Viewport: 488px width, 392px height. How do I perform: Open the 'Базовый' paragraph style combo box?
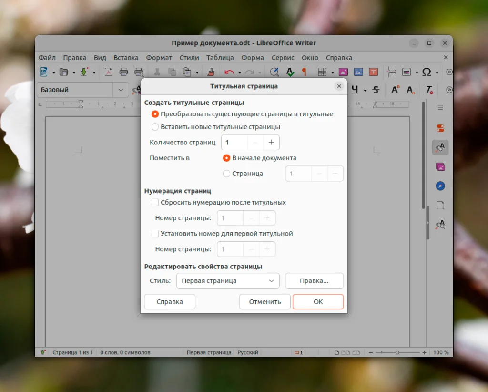coord(121,90)
